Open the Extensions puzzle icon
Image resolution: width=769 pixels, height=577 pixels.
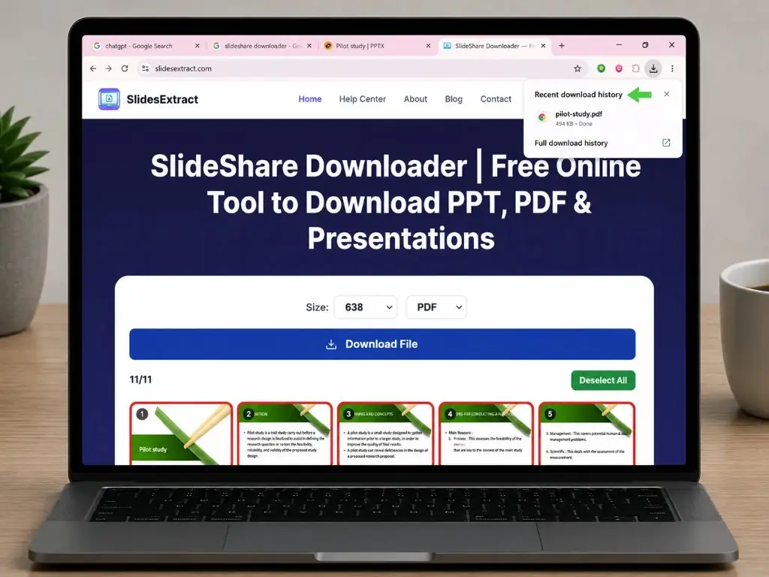[x=635, y=68]
